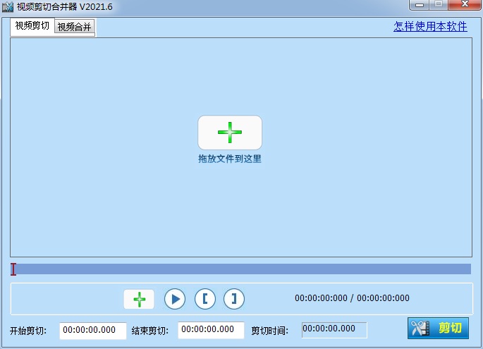
Task: Click the 拖放文件到这里 label
Action: pos(230,159)
